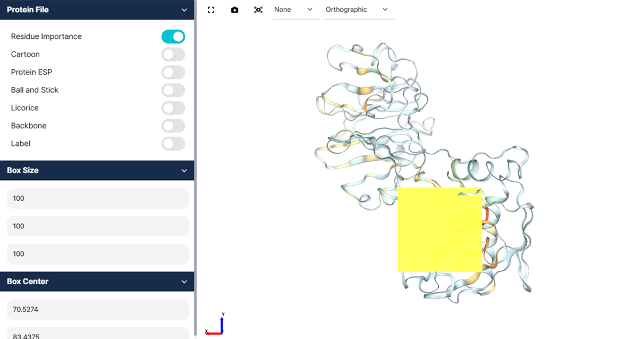Open the None dropdown menu

(x=296, y=10)
